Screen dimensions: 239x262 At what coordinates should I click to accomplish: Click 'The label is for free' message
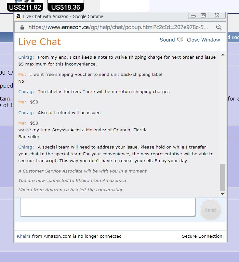coord(104,91)
